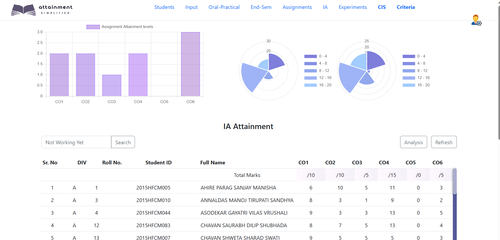This screenshot has height=240, width=500.
Task: Open Oral-Practical section
Action: click(x=224, y=7)
